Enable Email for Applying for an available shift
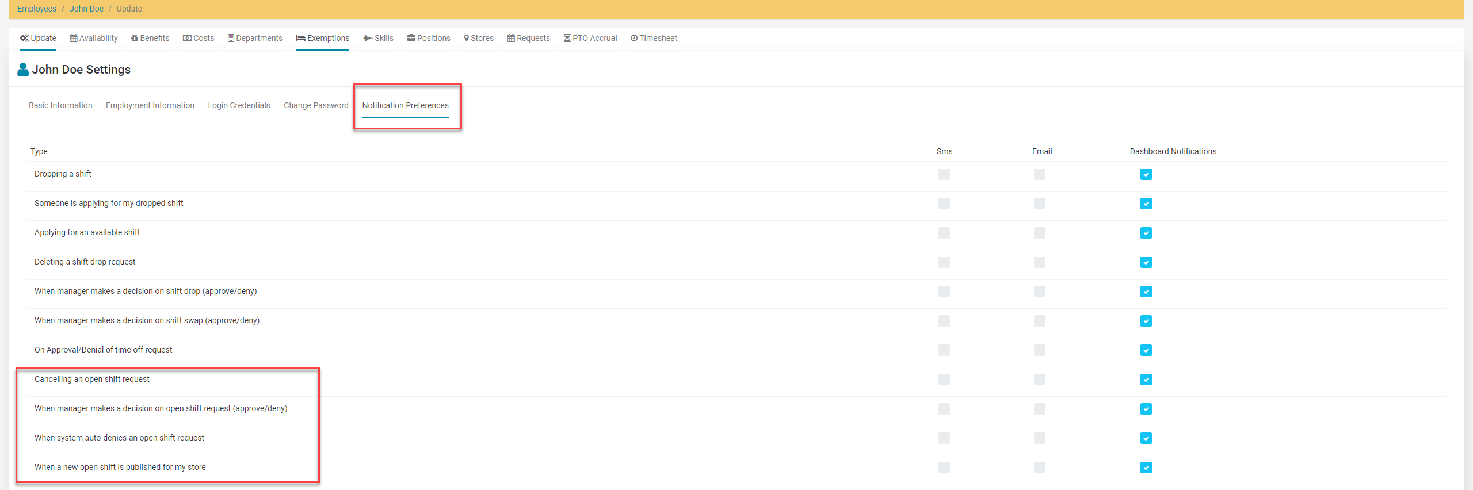This screenshot has width=1473, height=490. tap(1040, 233)
